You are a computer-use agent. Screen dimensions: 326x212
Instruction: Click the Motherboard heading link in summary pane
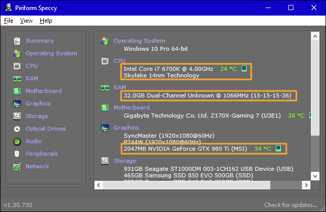132,108
